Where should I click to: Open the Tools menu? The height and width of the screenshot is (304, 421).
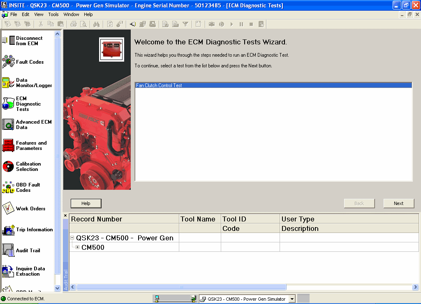click(x=53, y=14)
